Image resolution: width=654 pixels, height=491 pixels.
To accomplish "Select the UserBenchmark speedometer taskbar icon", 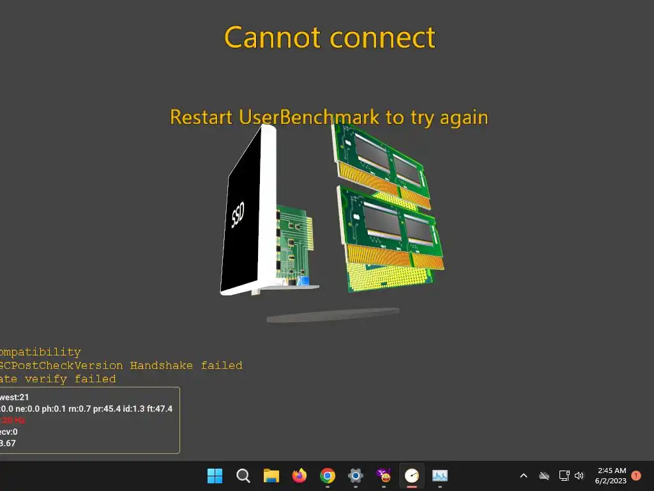I will (x=412, y=476).
